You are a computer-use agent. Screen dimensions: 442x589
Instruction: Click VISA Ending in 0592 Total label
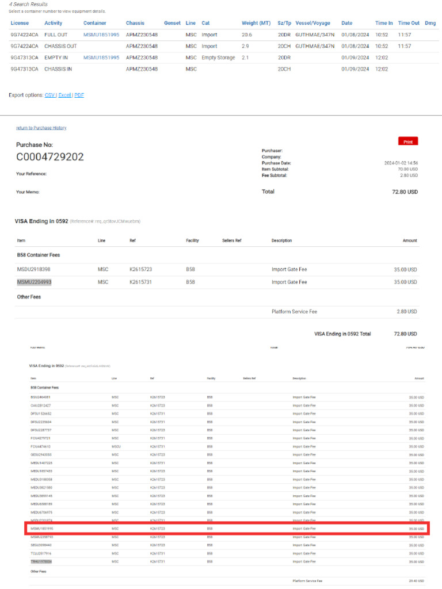(x=342, y=334)
